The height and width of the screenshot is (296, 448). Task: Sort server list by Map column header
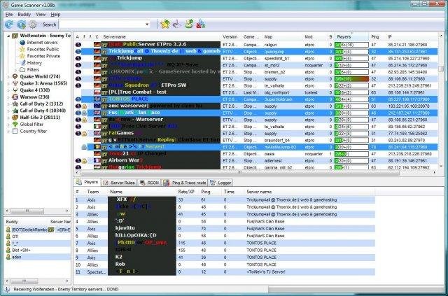[x=283, y=37]
